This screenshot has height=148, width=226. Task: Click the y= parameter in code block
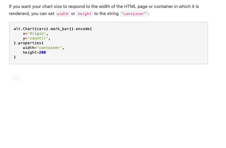click(x=25, y=38)
